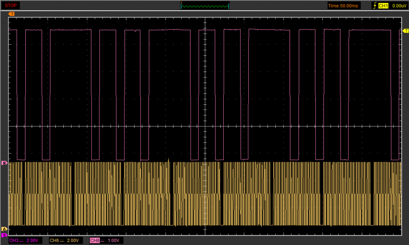Click the orange horizontal trigger position marker
409x245 pixels.
pos(11,14)
